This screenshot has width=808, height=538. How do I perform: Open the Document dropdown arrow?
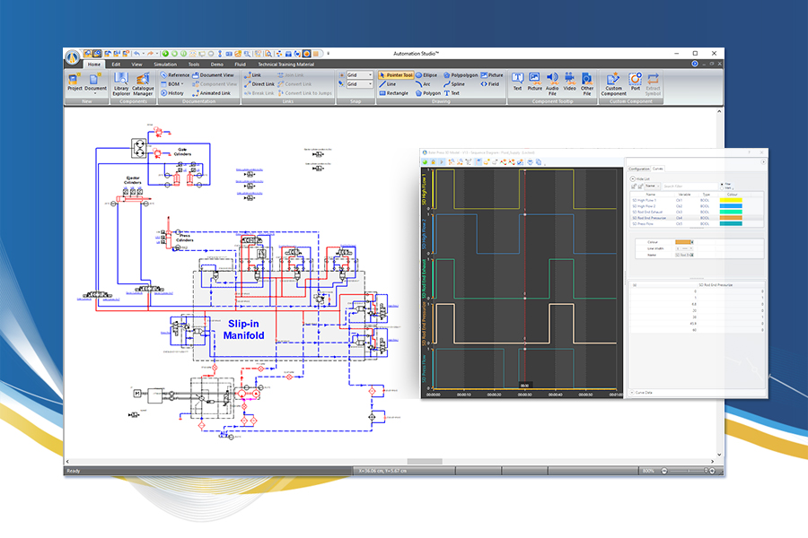click(x=95, y=93)
